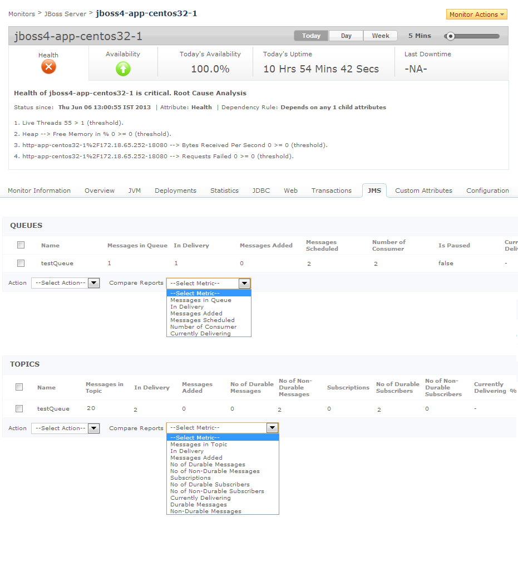Toggle the select-all checkbox in Topics header

[x=19, y=387]
